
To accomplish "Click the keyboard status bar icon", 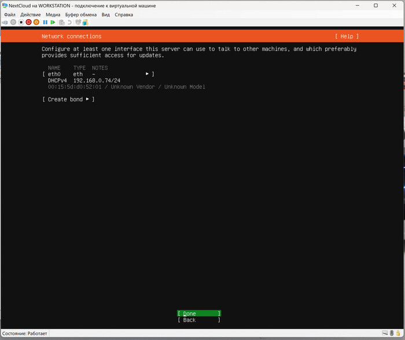I will [x=385, y=333].
